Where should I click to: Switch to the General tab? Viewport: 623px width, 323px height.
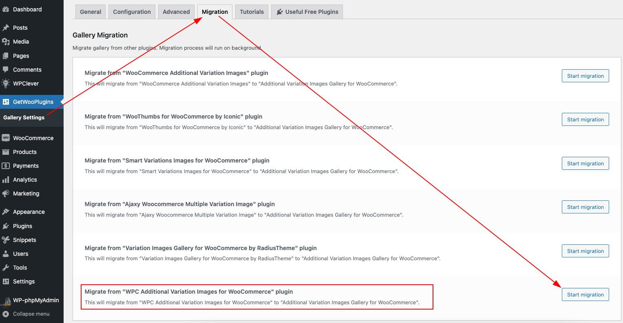point(91,12)
